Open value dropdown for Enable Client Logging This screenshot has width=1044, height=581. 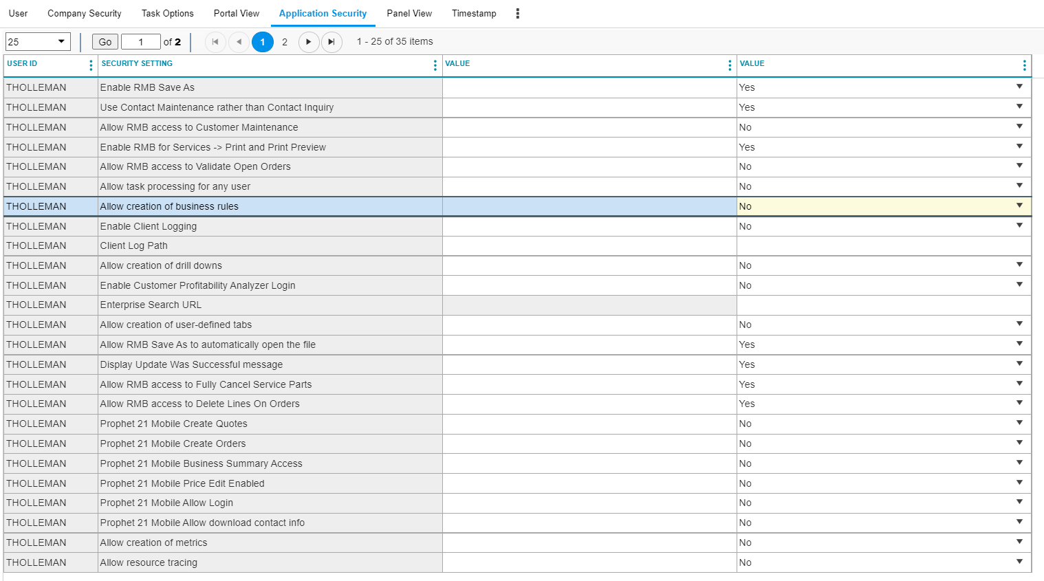click(x=1019, y=226)
